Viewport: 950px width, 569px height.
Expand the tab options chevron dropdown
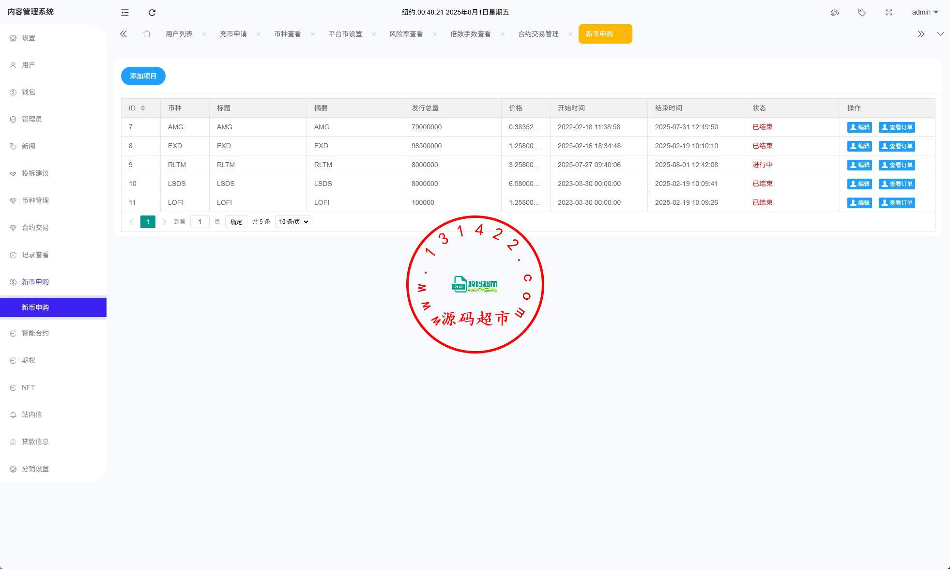tap(940, 34)
